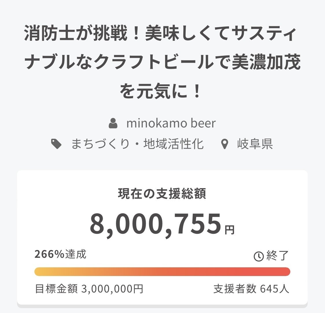Image resolution: width=325 pixels, height=313 pixels.
Task: Select the 岐阜県 location link
Action: point(255,144)
